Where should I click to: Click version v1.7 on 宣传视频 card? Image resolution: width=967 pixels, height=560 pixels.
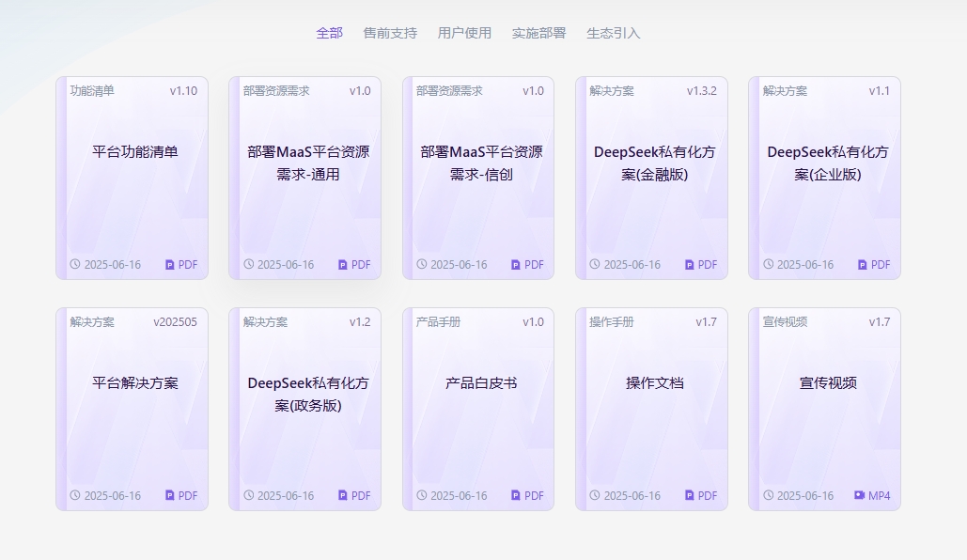[x=880, y=322]
